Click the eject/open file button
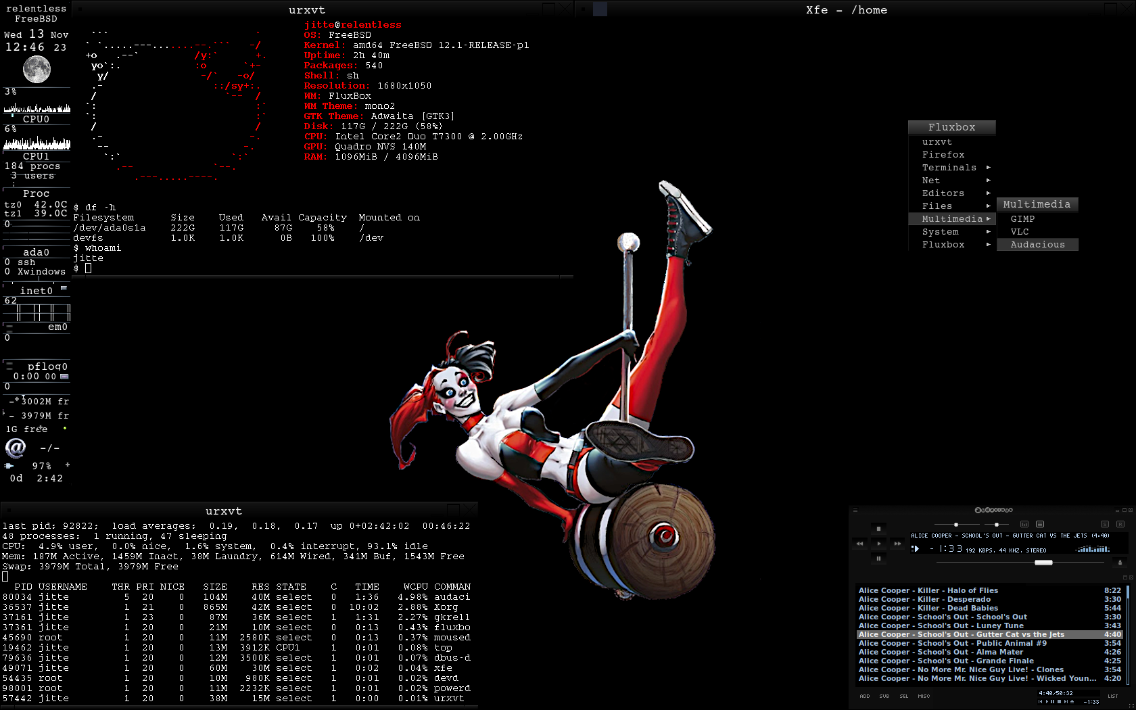Screen dimensions: 1136x710 (1120, 562)
